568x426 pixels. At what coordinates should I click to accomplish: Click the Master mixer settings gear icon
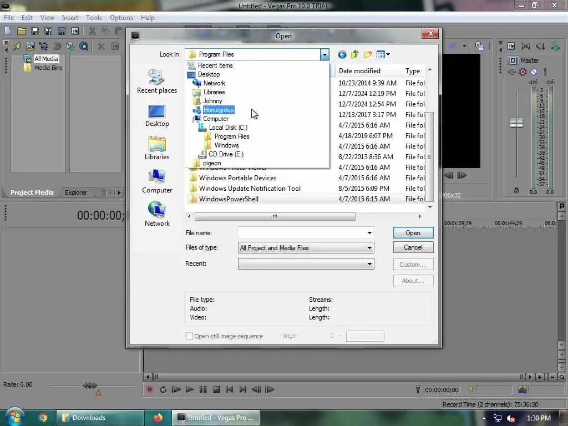[523, 72]
